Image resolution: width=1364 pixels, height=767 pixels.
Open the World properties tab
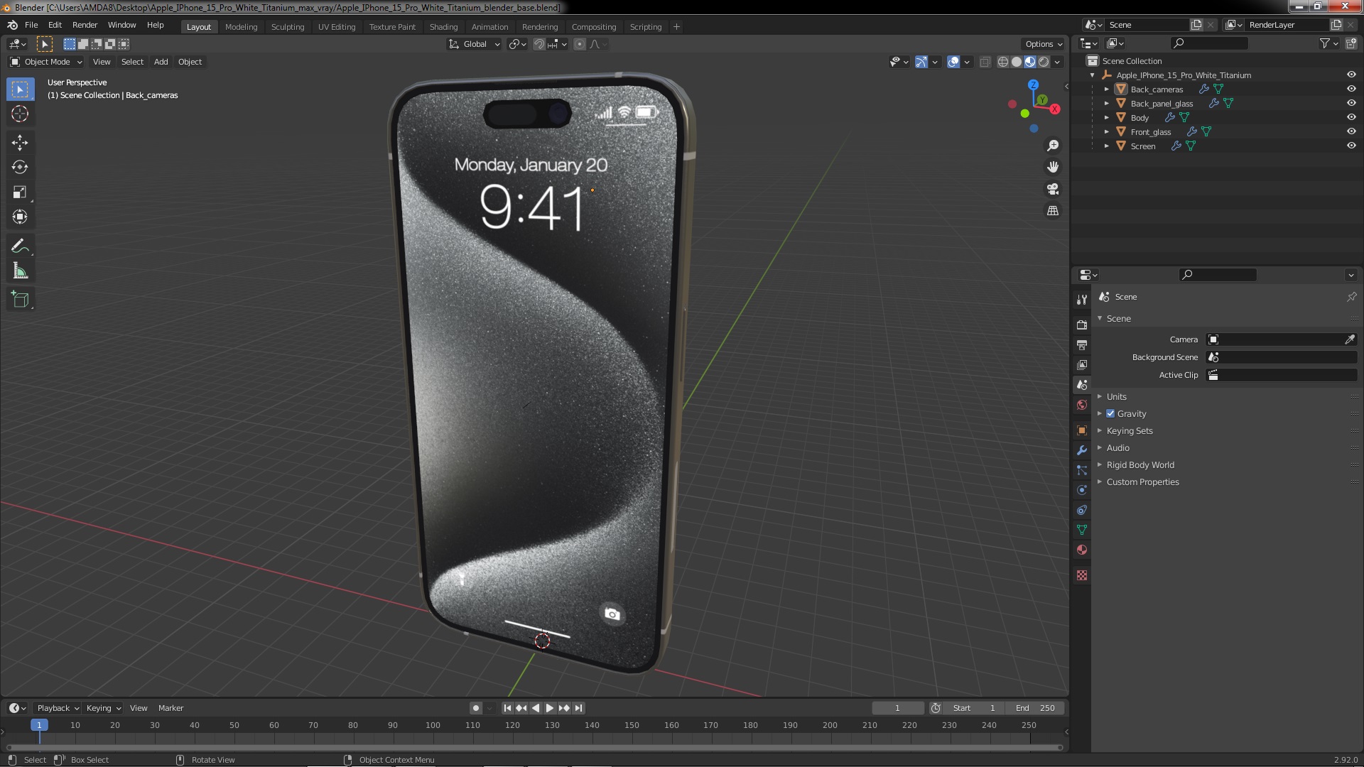[x=1081, y=405]
